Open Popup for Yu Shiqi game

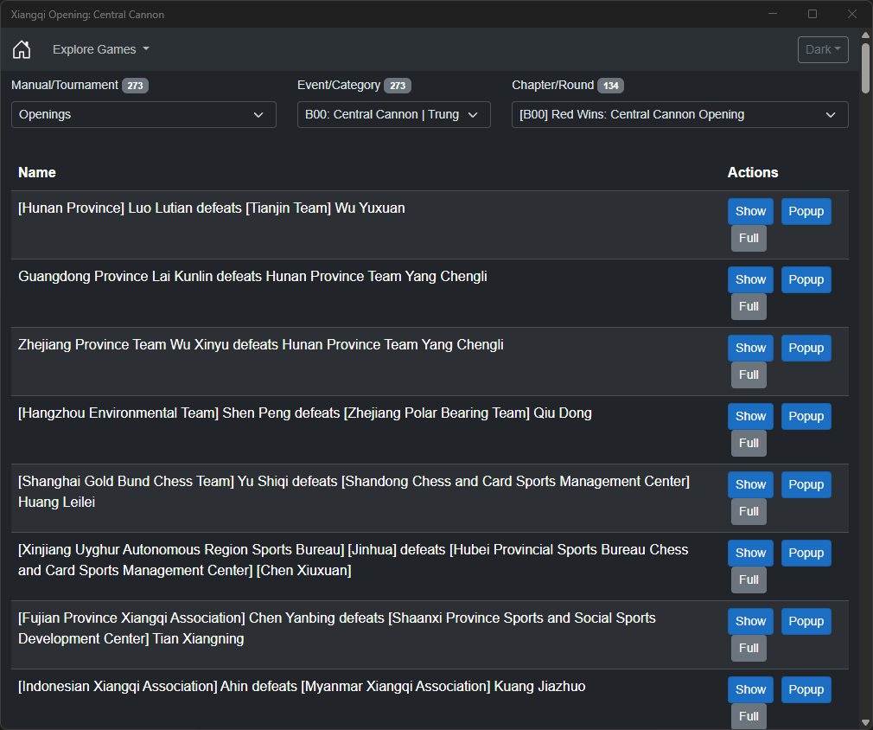pyautogui.click(x=806, y=484)
